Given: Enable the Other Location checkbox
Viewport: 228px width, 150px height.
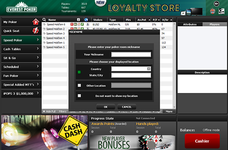Looking at the screenshot, I should click(79, 86).
